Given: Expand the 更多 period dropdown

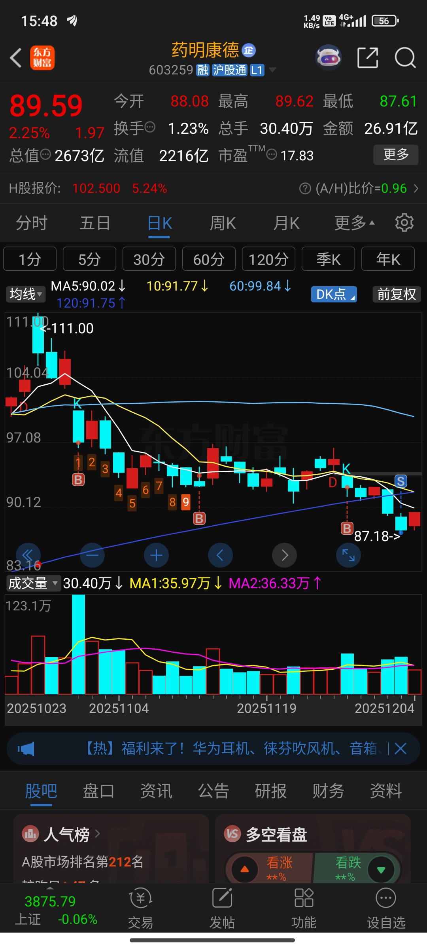Looking at the screenshot, I should 355,223.
